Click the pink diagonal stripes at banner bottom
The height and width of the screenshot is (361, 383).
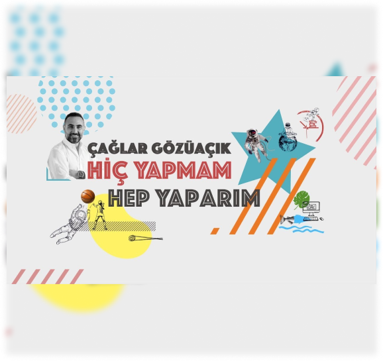point(48,276)
